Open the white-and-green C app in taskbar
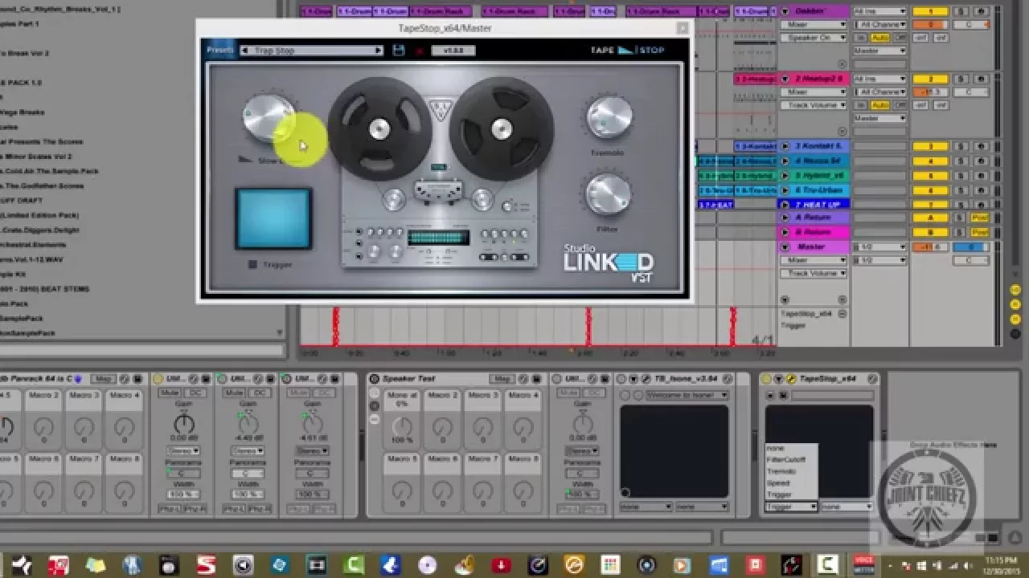The width and height of the screenshot is (1029, 578). coord(828,565)
